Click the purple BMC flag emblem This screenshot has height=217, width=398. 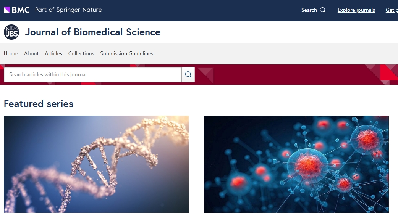coord(7,10)
